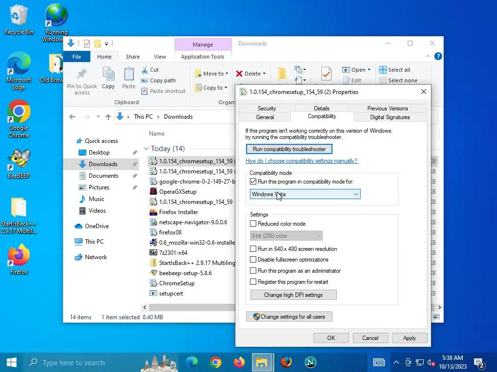Expand the Move to dropdown arrow
The image size is (497, 372).
click(x=227, y=74)
